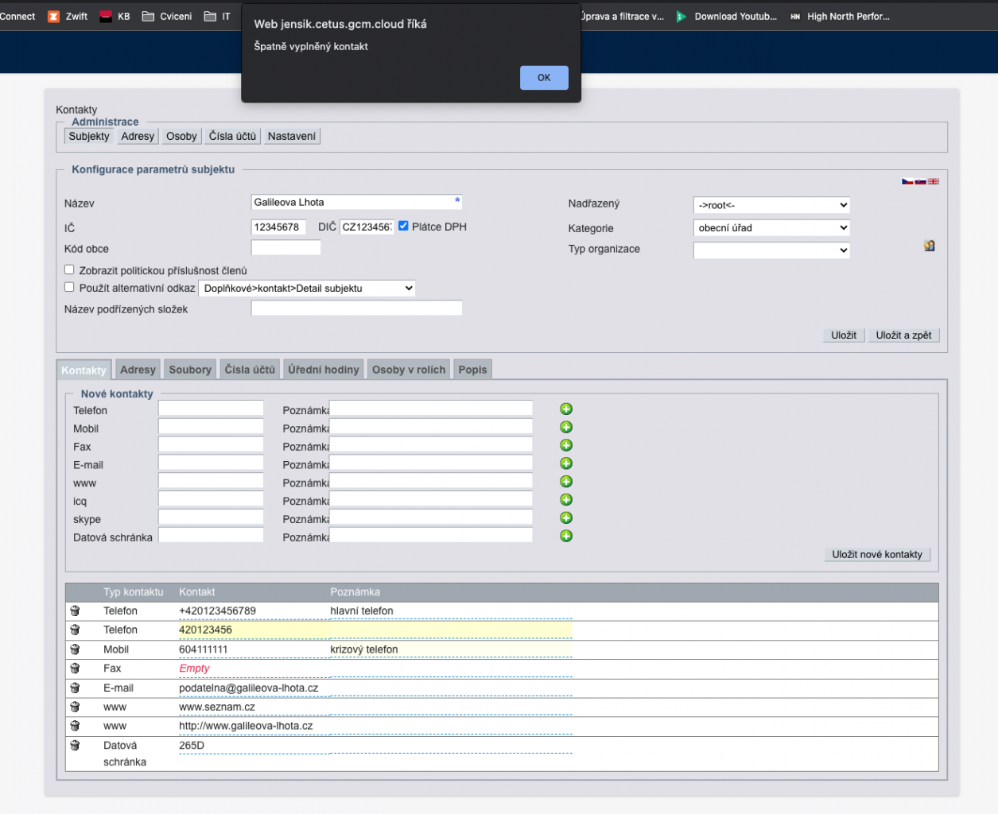Click into the DIČ field
This screenshot has height=814, width=998.
pyautogui.click(x=367, y=227)
